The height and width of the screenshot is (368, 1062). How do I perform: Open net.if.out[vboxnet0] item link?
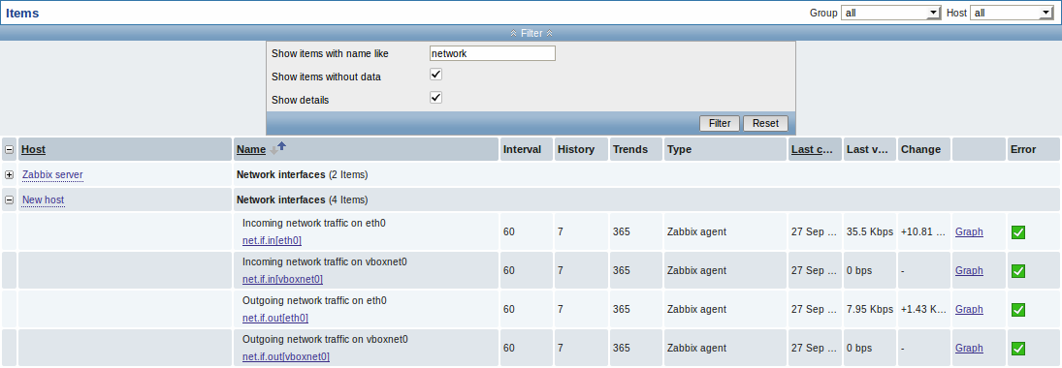point(286,356)
